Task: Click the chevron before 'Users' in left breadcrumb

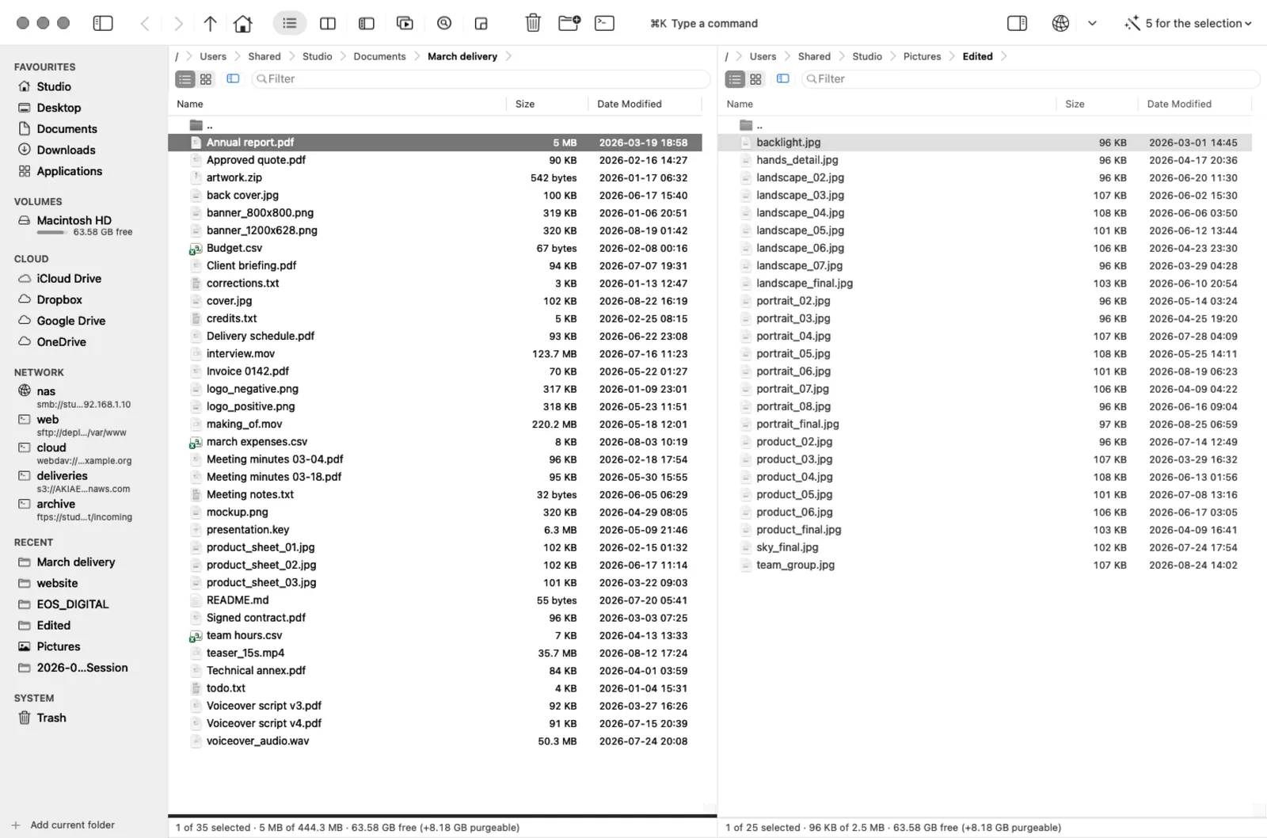Action: tap(189, 56)
